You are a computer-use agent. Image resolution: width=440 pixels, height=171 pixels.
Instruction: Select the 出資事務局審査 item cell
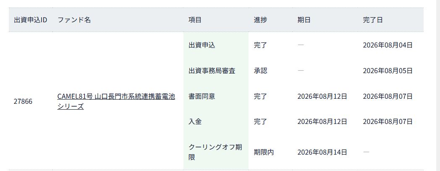tap(216, 71)
